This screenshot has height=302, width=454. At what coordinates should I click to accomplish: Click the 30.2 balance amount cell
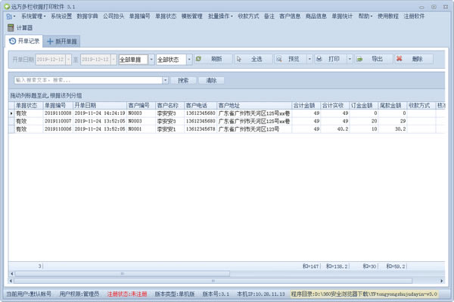point(392,129)
